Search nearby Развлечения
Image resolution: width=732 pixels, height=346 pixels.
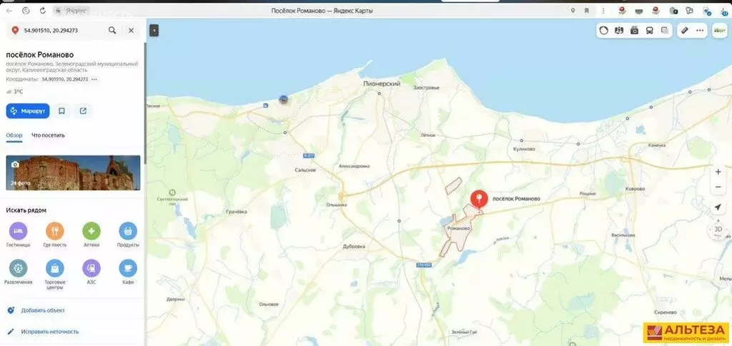pyautogui.click(x=18, y=272)
